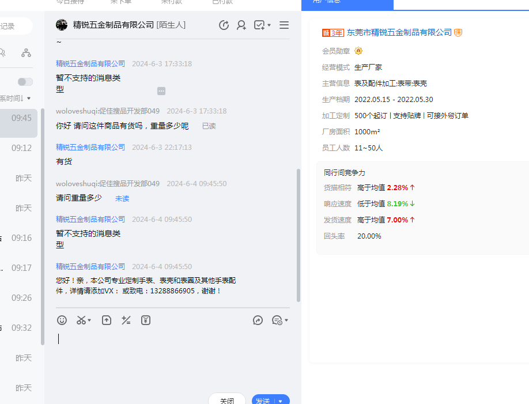Image resolution: width=529 pixels, height=404 pixels.
Task: Click the yen payment request icon
Action: [146, 320]
